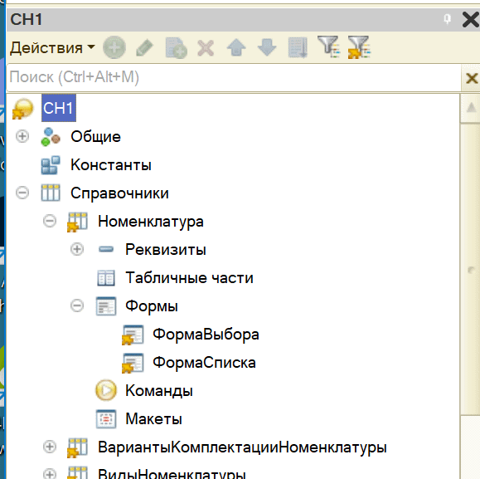The width and height of the screenshot is (480, 479).
Task: Clear the search field with the X button
Action: click(x=472, y=78)
